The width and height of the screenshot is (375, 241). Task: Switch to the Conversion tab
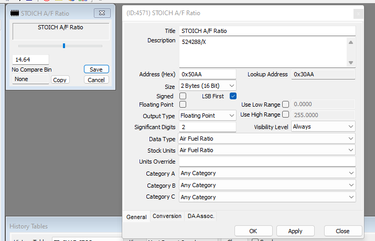[167, 216]
